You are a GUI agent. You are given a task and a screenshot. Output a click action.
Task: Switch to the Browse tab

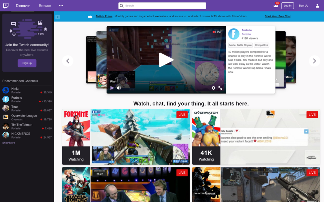tap(45, 6)
